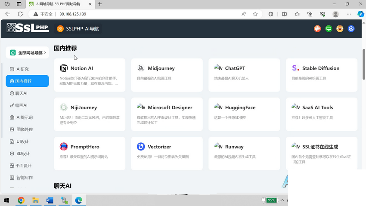Open the collections icon
This screenshot has width=366, height=206.
point(310,14)
